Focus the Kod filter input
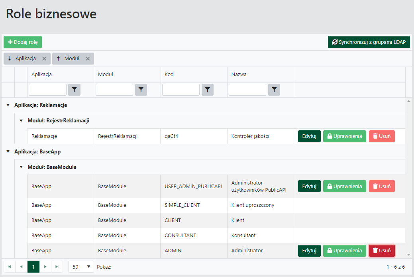The width and height of the screenshot is (414, 277). (181, 90)
